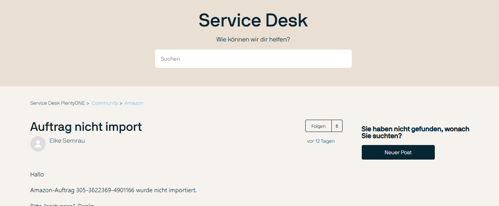
Task: Click the word 'Amazon-Auftrag' in the post body
Action: 52,190
